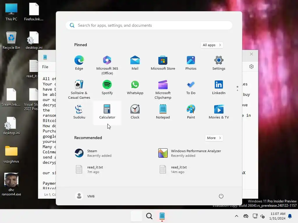Open Notepad settings gear icon
This screenshot has height=223, width=298.
point(251,66)
